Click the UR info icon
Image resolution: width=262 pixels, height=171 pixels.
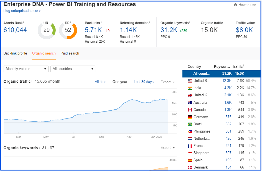pos(49,22)
